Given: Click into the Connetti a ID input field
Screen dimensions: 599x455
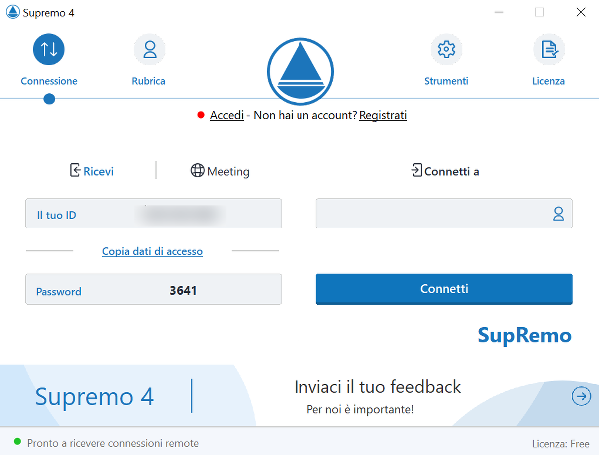Looking at the screenshot, I should tap(444, 213).
